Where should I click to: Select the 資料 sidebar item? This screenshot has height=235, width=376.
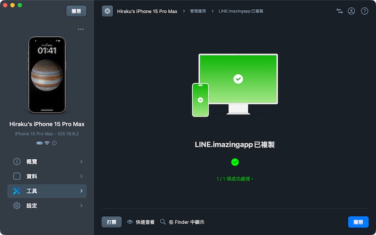click(x=47, y=176)
